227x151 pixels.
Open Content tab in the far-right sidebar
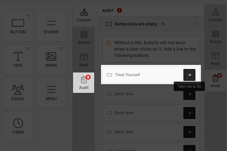click(x=215, y=14)
